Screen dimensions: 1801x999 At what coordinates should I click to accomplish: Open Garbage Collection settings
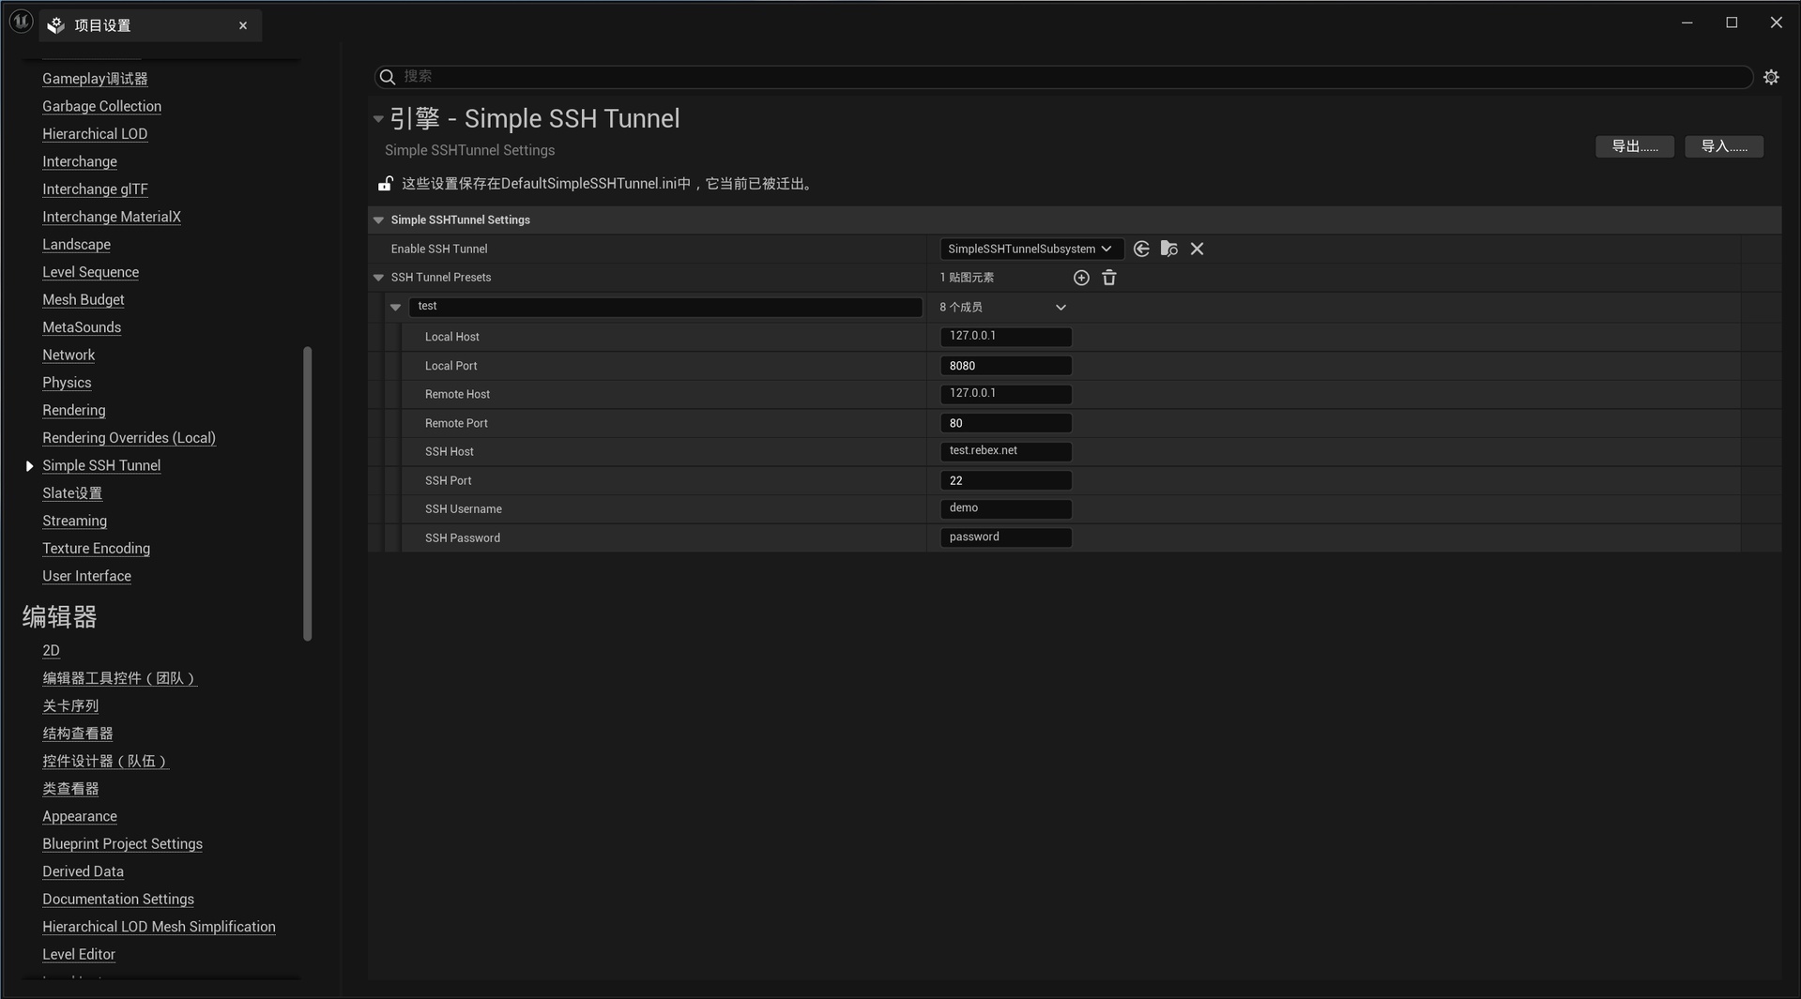(x=101, y=106)
